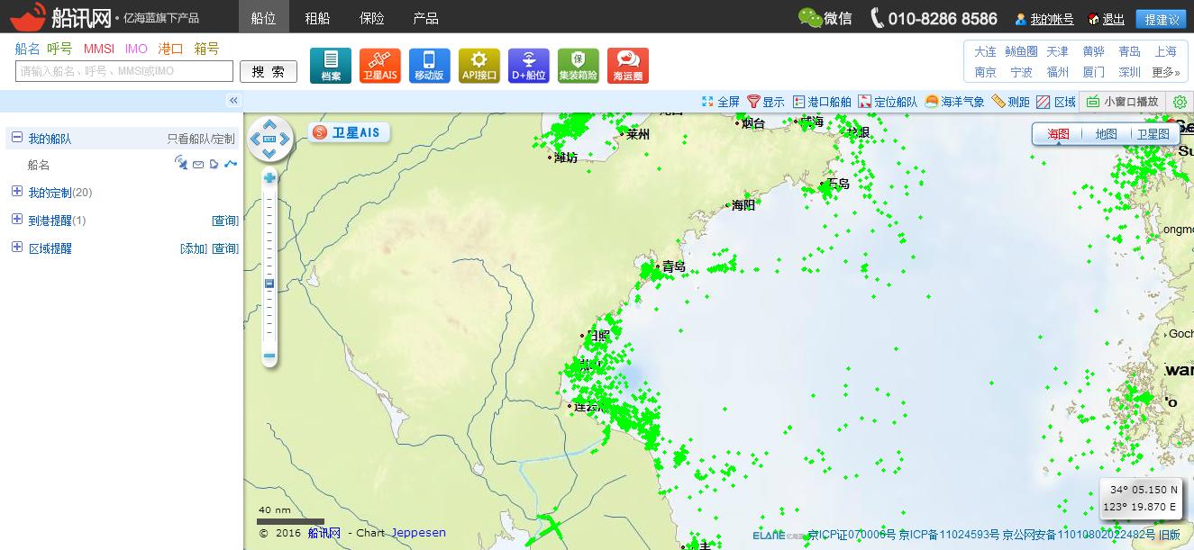Expand the 到港提醒(1) section

pos(16,220)
